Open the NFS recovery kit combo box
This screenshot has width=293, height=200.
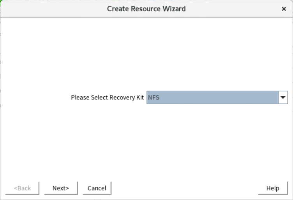(x=217, y=97)
